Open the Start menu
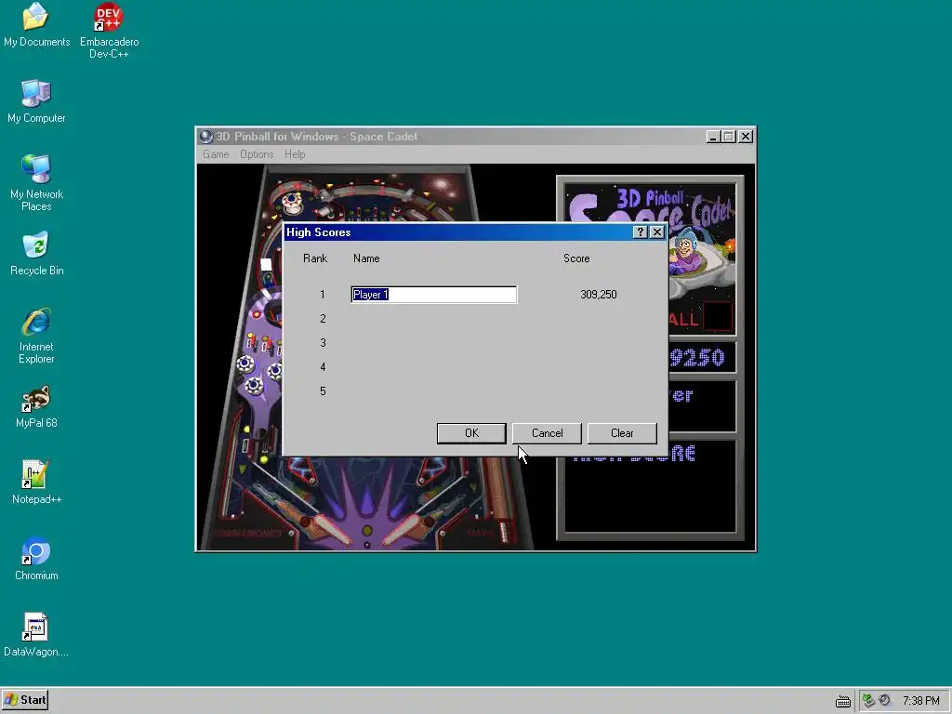The height and width of the screenshot is (714, 952). 25,700
